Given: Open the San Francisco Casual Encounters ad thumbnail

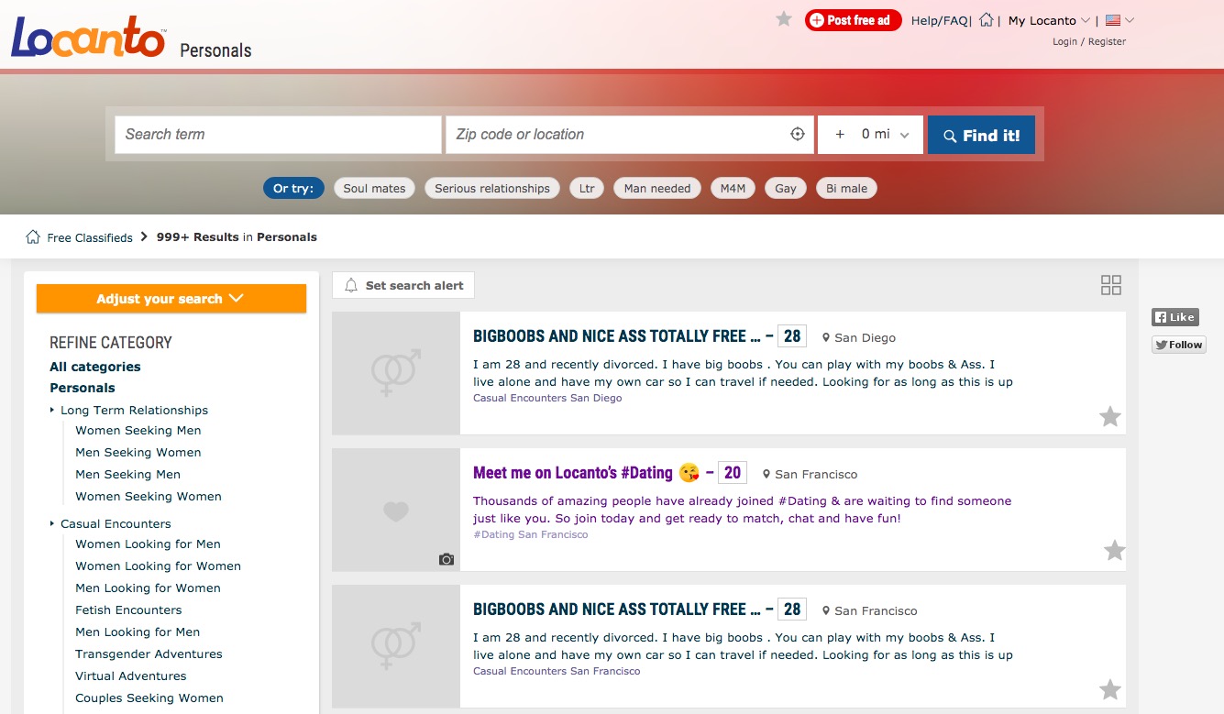Looking at the screenshot, I should pyautogui.click(x=396, y=646).
